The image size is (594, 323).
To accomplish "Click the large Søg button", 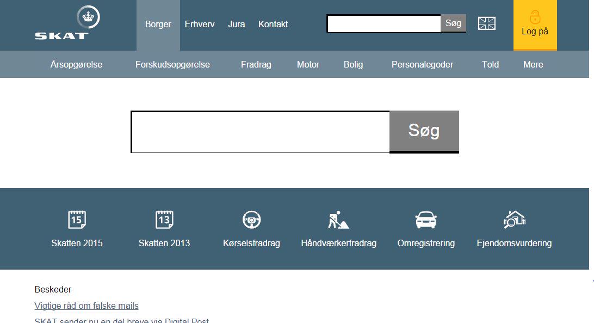I will coord(424,132).
